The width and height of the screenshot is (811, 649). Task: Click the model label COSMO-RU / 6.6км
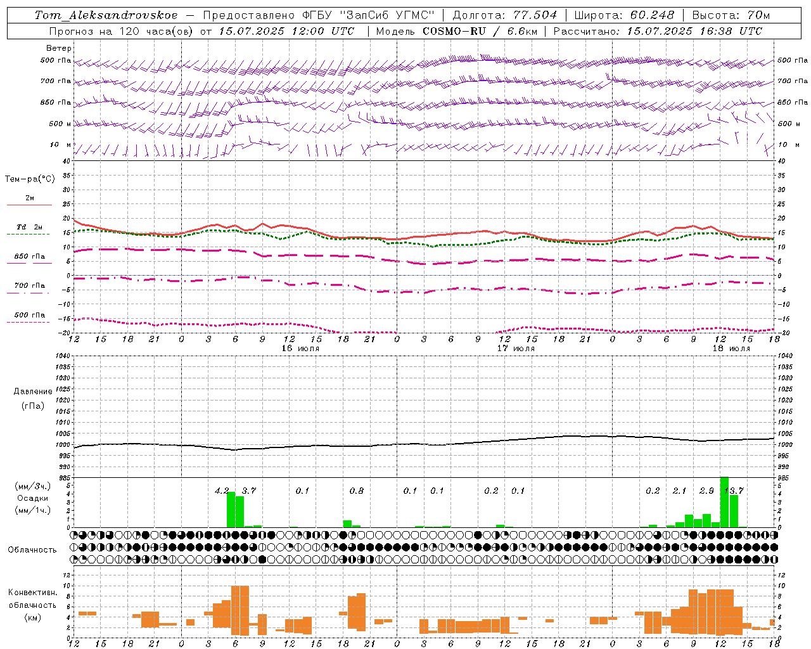coord(481,31)
